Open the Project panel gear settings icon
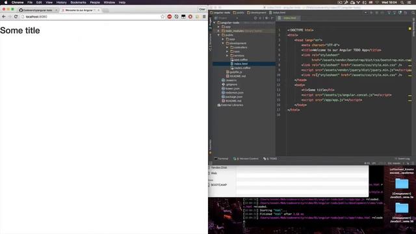This screenshot has width=416, height=234. (266, 18)
